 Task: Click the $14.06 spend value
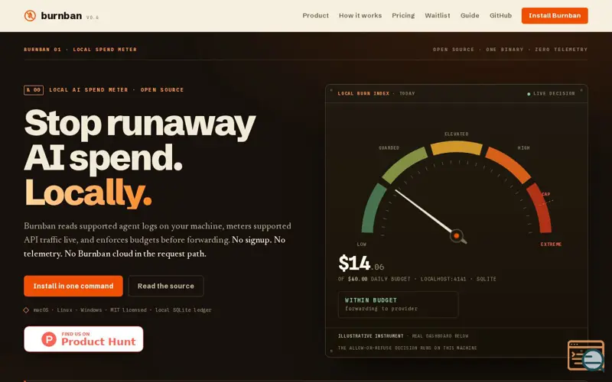pos(361,263)
